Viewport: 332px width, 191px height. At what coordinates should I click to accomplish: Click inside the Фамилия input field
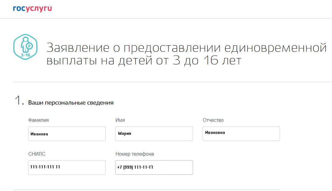[x=67, y=133]
